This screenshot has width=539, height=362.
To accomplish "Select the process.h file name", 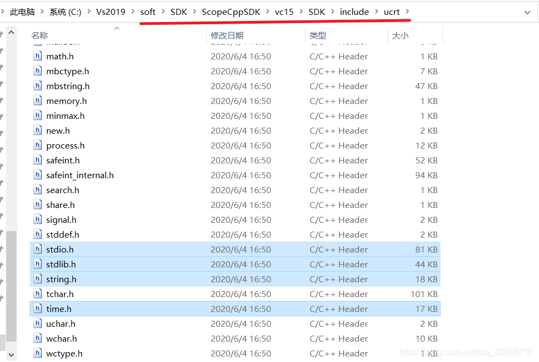I will (x=65, y=145).
